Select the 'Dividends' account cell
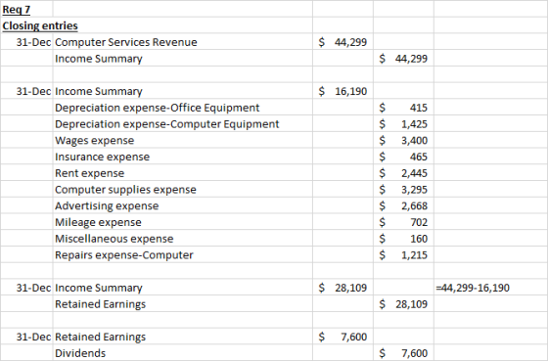This screenshot has height=361, width=548. click(183, 353)
